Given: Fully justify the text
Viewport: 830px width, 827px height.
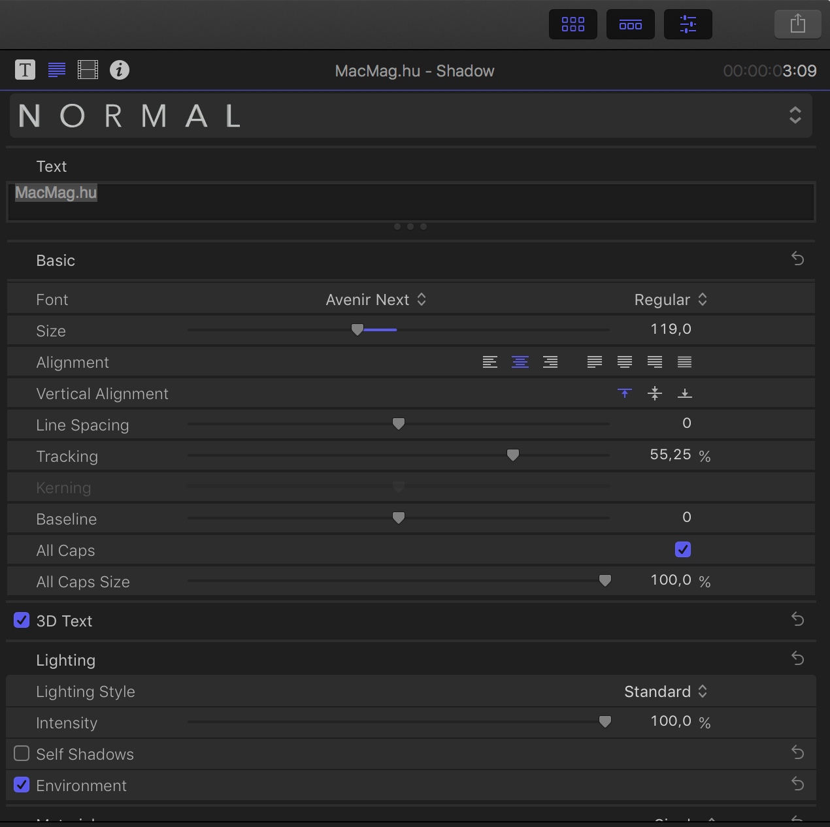Looking at the screenshot, I should tap(685, 362).
